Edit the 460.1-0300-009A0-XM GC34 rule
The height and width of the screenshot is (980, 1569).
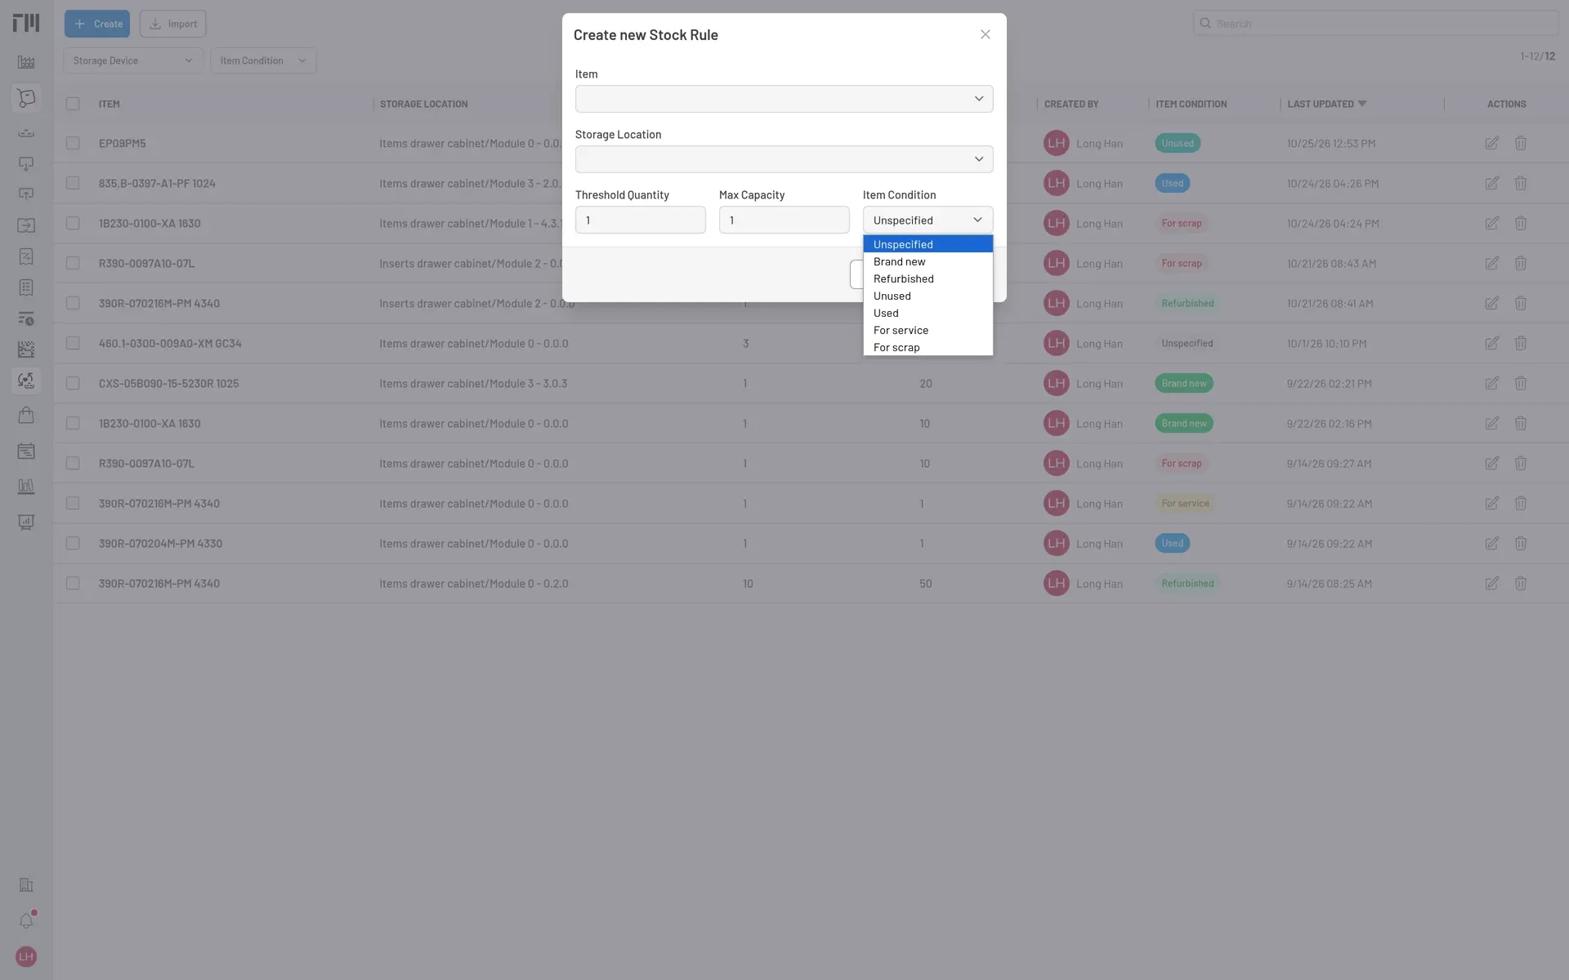(1491, 343)
